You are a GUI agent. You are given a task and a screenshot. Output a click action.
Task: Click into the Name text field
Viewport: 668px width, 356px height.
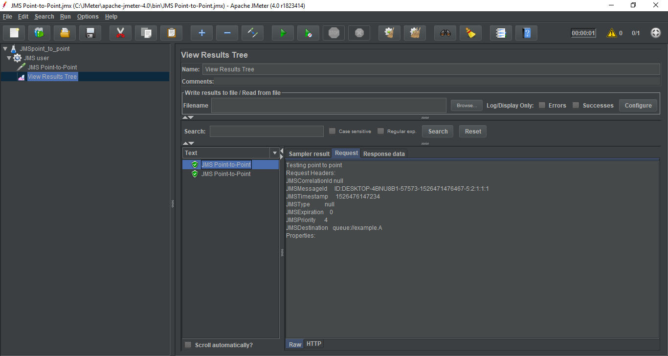pyautogui.click(x=431, y=69)
